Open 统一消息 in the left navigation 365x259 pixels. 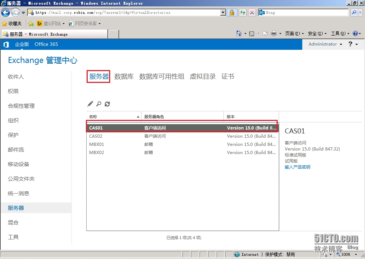point(19,193)
